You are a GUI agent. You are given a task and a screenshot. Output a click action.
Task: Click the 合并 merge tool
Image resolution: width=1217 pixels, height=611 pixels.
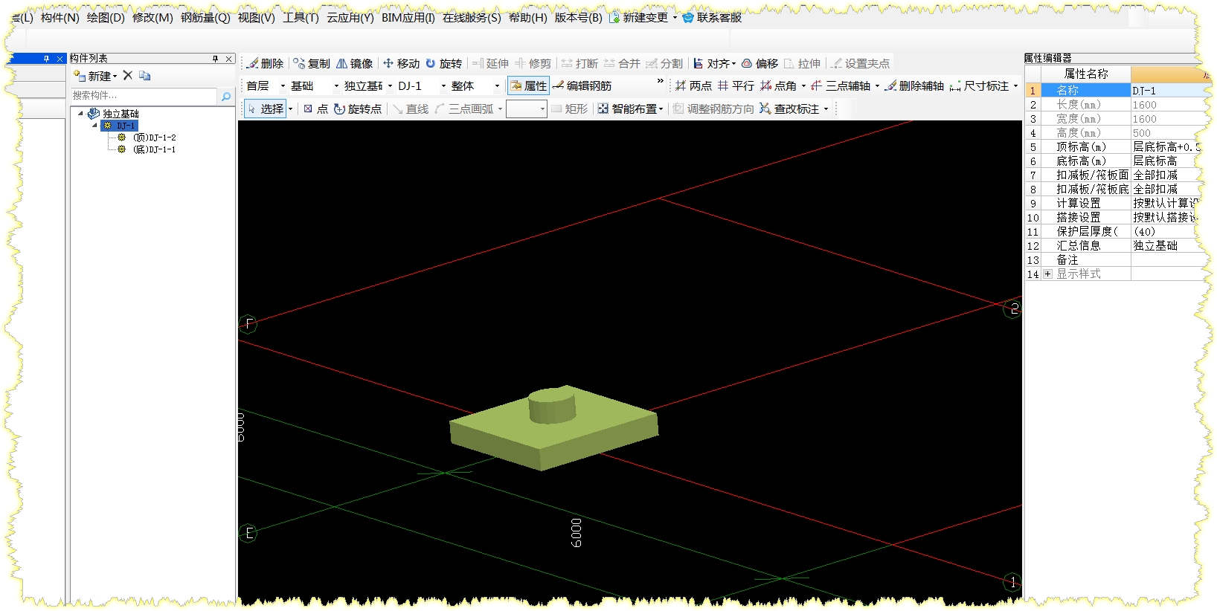point(623,64)
